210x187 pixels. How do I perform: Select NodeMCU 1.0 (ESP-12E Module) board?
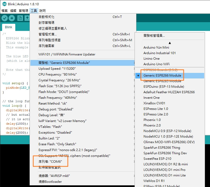tap(170, 137)
